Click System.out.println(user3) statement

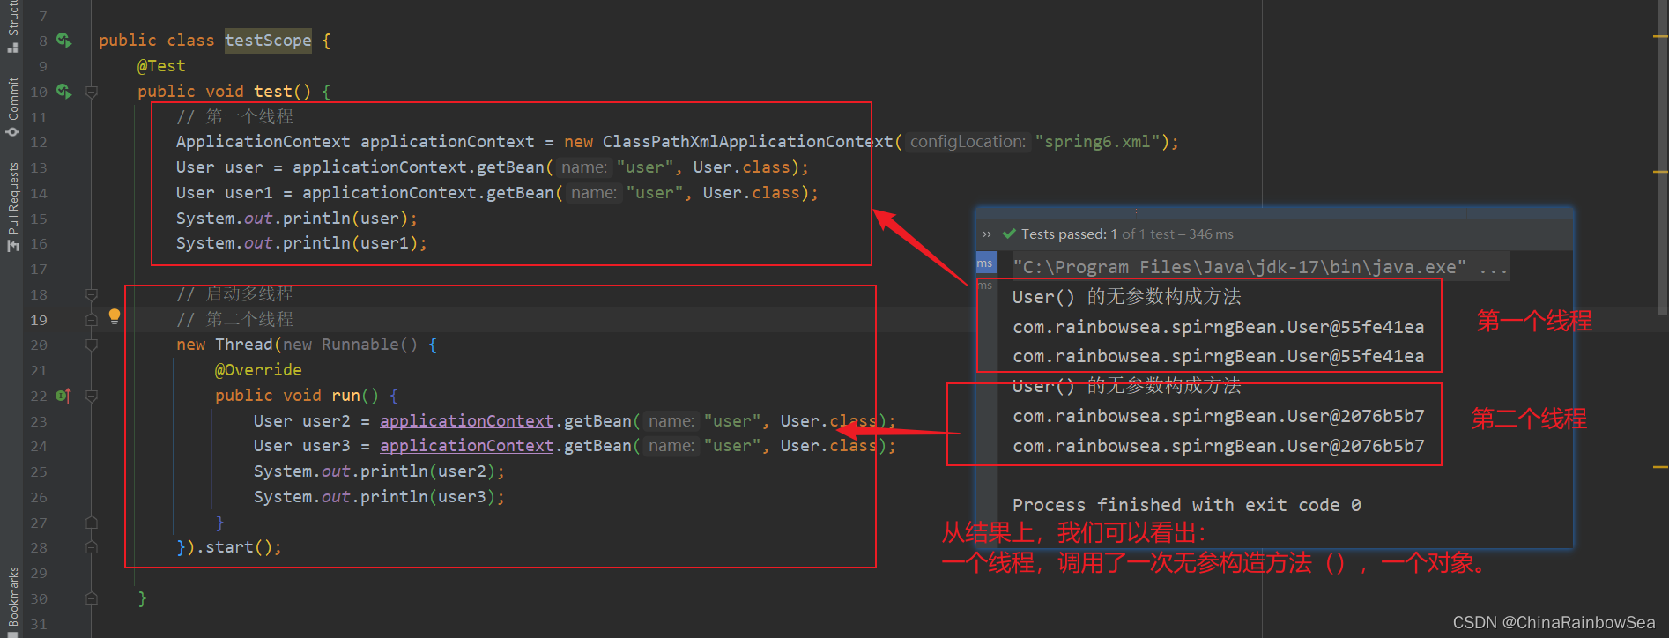tap(379, 497)
